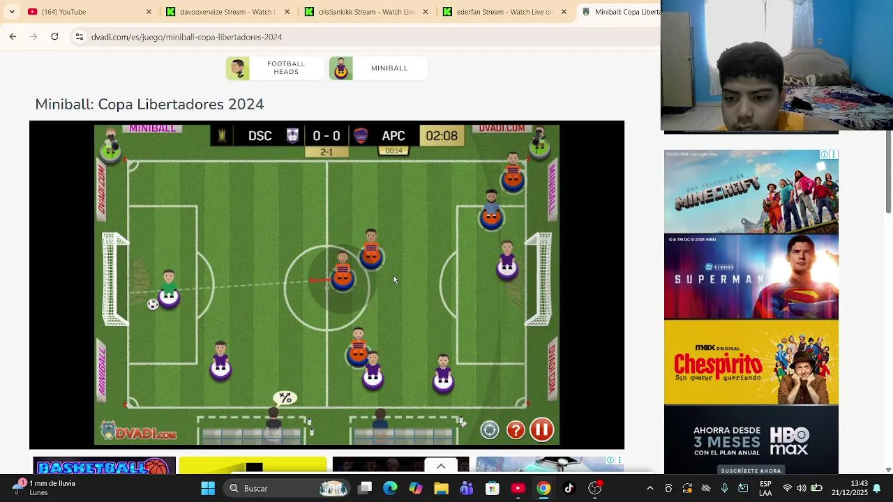893x502 pixels.
Task: Show hidden system tray icons
Action: [x=650, y=488]
